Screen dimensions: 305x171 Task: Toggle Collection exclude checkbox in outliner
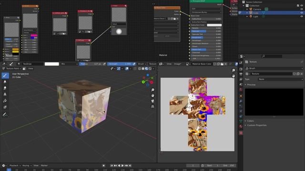(298, 6)
